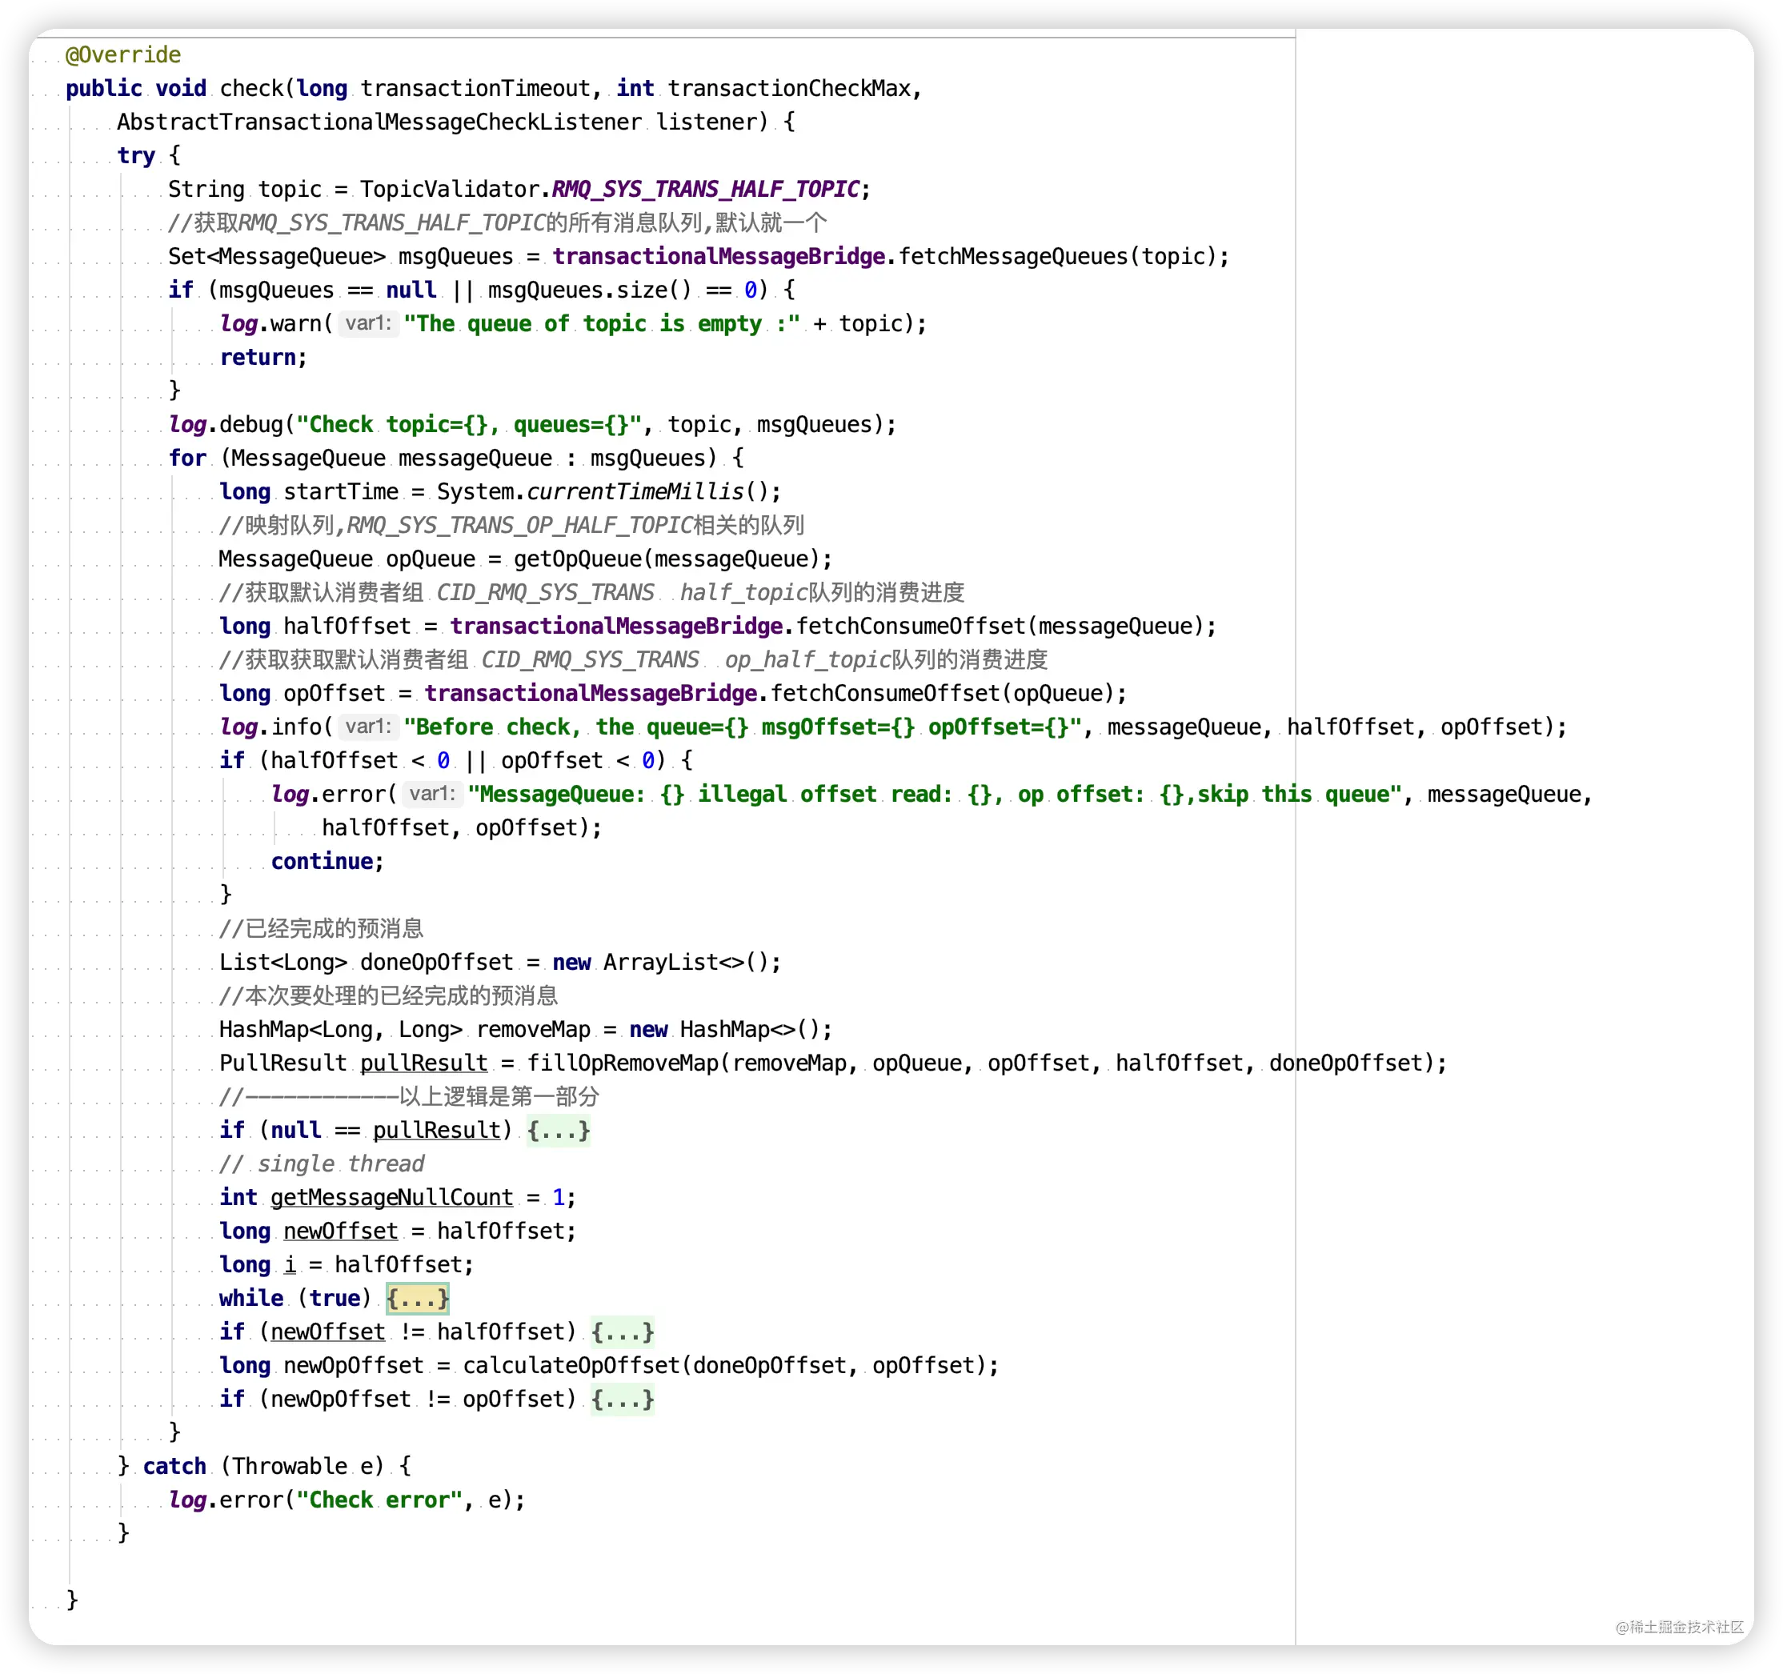Screen dimensions: 1783x1674
Task: Expand folded block after 'if (newOpOffset != opOffset)'
Action: pos(623,1400)
